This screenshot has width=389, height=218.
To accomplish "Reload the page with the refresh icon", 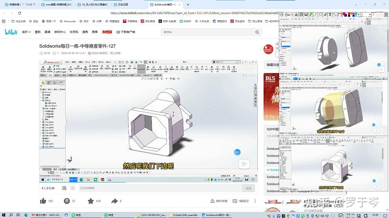I will 19,13.
